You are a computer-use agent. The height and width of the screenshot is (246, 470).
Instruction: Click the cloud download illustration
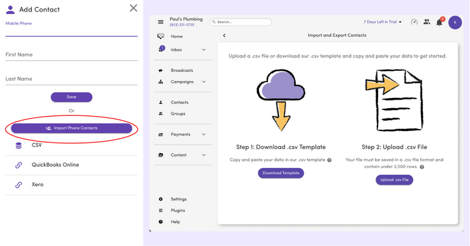(x=281, y=100)
